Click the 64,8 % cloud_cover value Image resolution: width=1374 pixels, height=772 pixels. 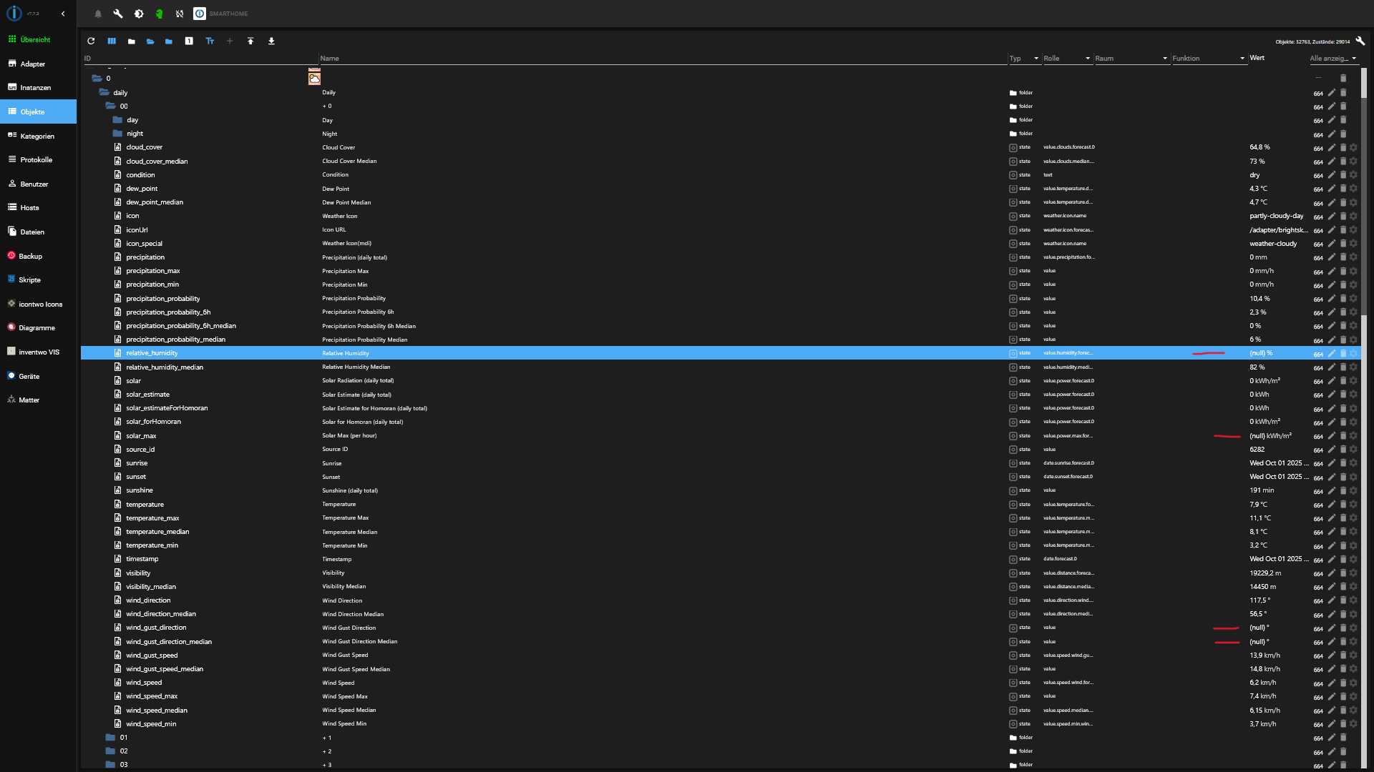1259,147
